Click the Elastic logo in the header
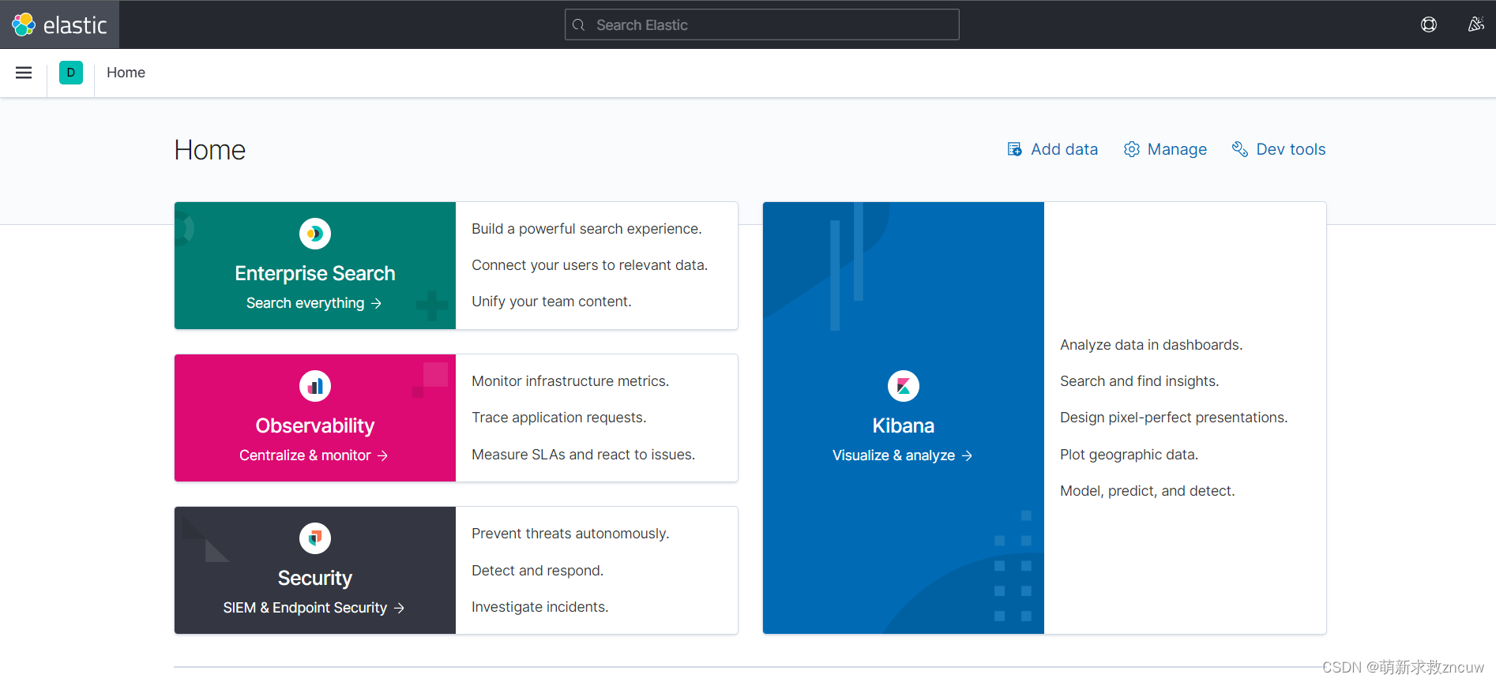The height and width of the screenshot is (682, 1496). [59, 24]
